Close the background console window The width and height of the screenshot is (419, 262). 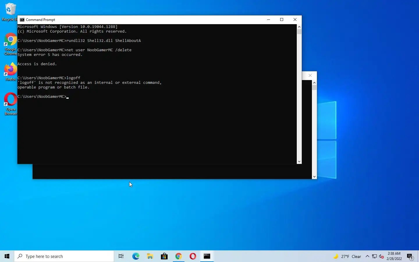click(310, 75)
